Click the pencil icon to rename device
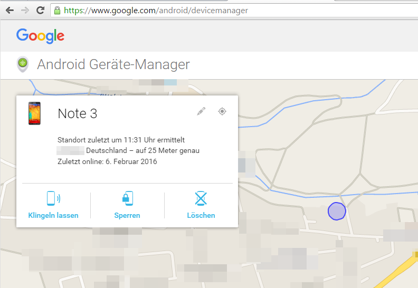Screen dimensions: 418x288 [x=201, y=111]
